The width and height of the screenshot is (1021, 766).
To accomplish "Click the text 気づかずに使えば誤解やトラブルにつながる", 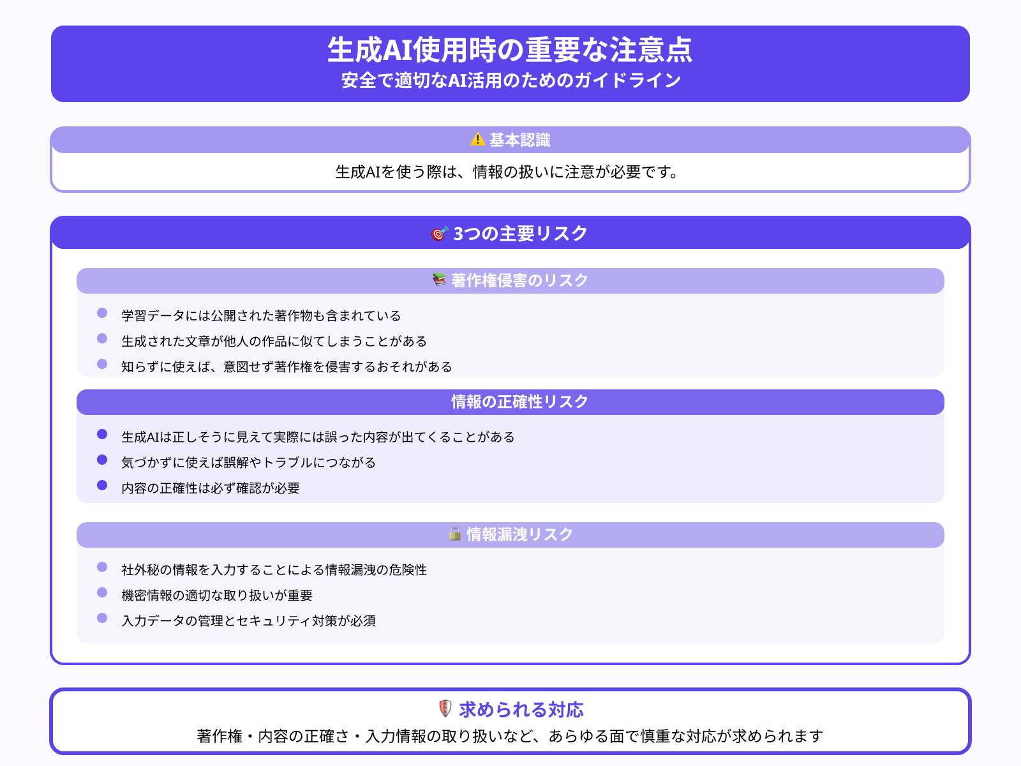I will click(x=248, y=462).
